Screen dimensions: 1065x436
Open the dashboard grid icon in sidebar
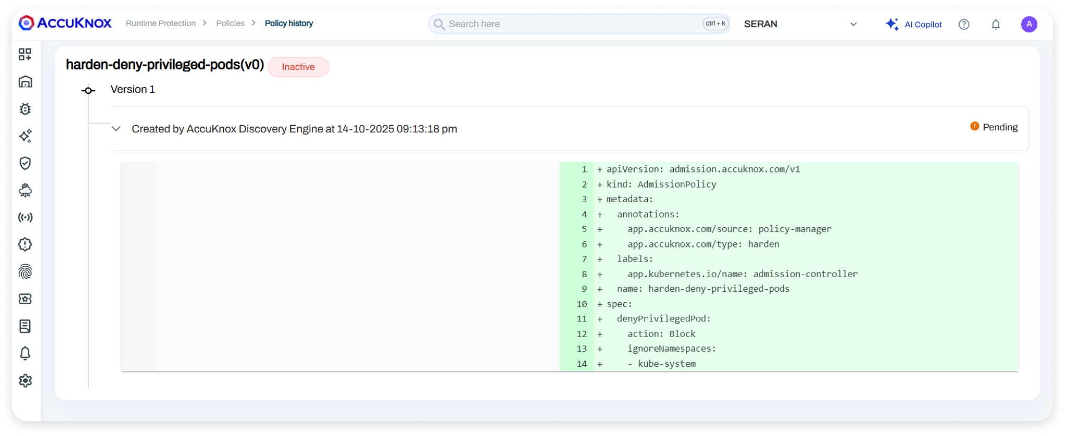point(25,55)
